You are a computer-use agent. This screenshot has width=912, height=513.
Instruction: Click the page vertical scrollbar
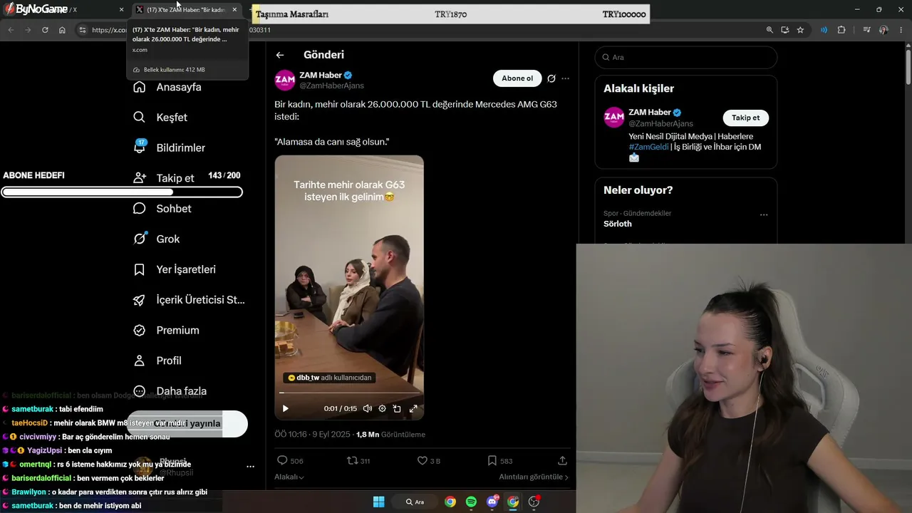click(x=908, y=68)
